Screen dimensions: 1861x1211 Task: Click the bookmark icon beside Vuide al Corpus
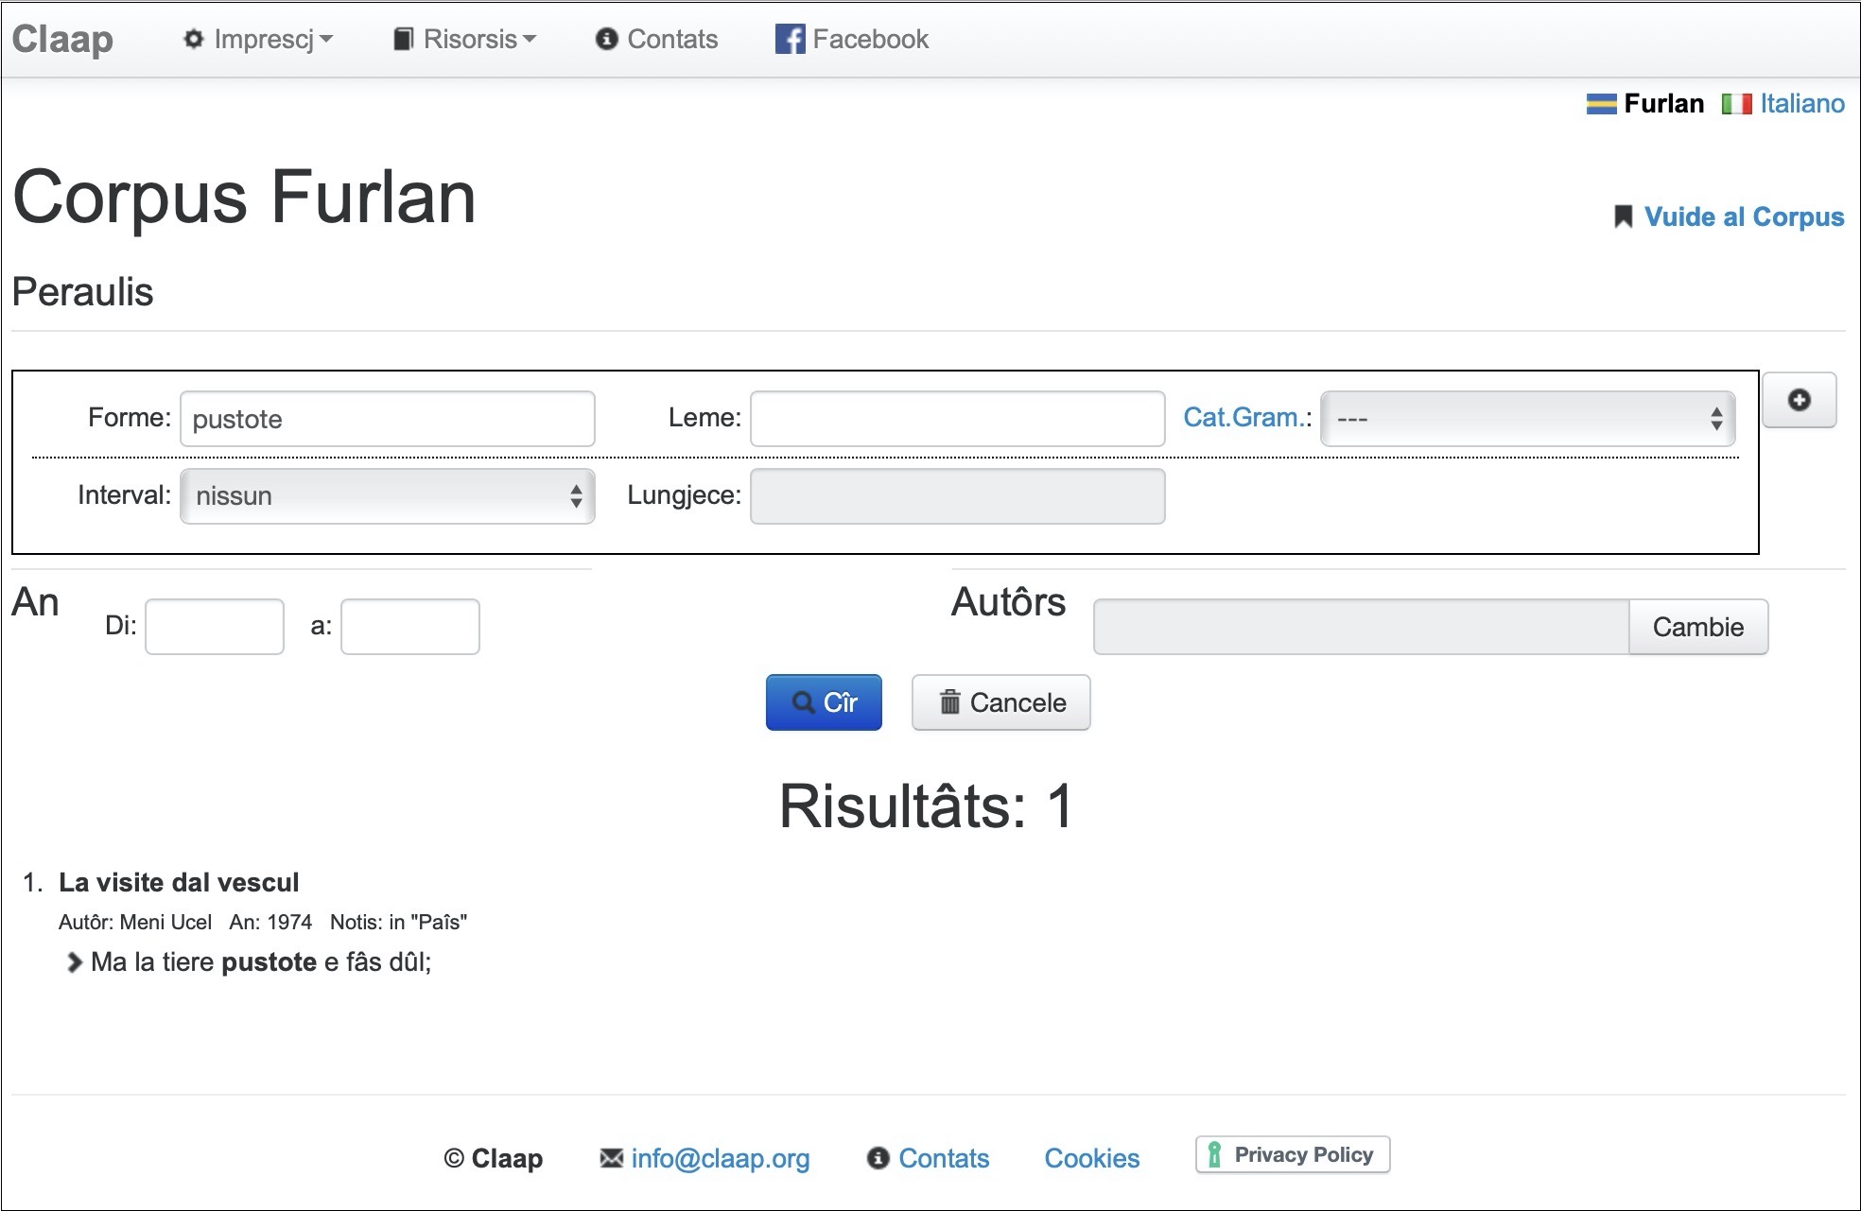tap(1623, 216)
